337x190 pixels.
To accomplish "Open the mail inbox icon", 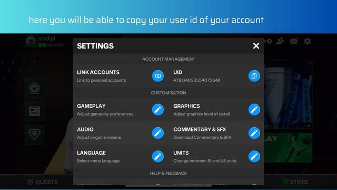I will 294,41.
